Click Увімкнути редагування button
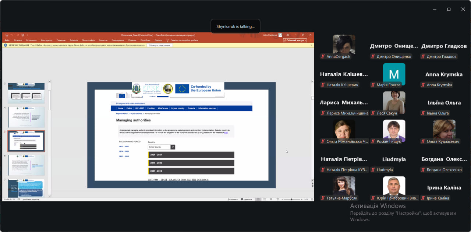471x232 pixels. point(160,45)
